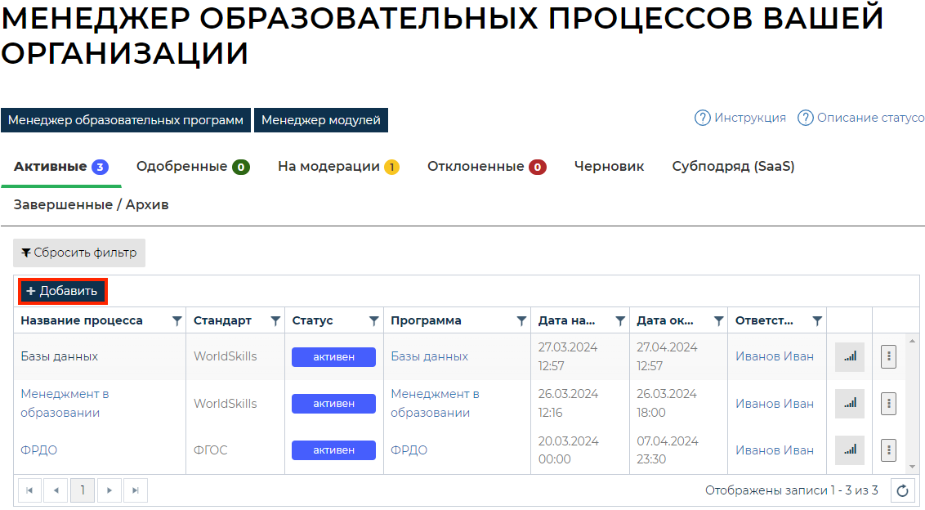Open statistics icon for Базы данных row
The image size is (925, 510).
click(x=849, y=357)
